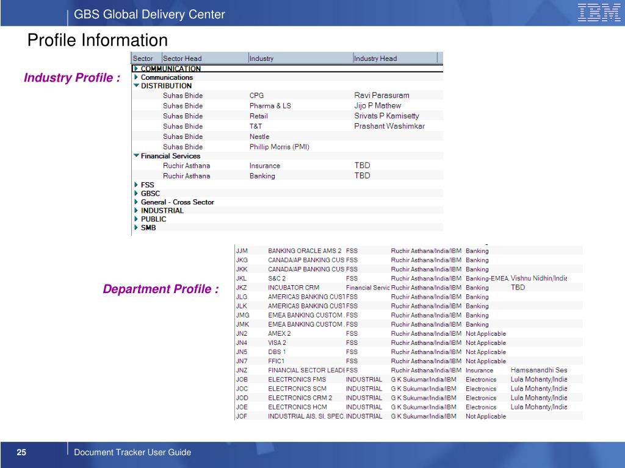The width and height of the screenshot is (625, 468).
Task: Click ELECTRONICS SCM department name
Action: [x=297, y=388]
